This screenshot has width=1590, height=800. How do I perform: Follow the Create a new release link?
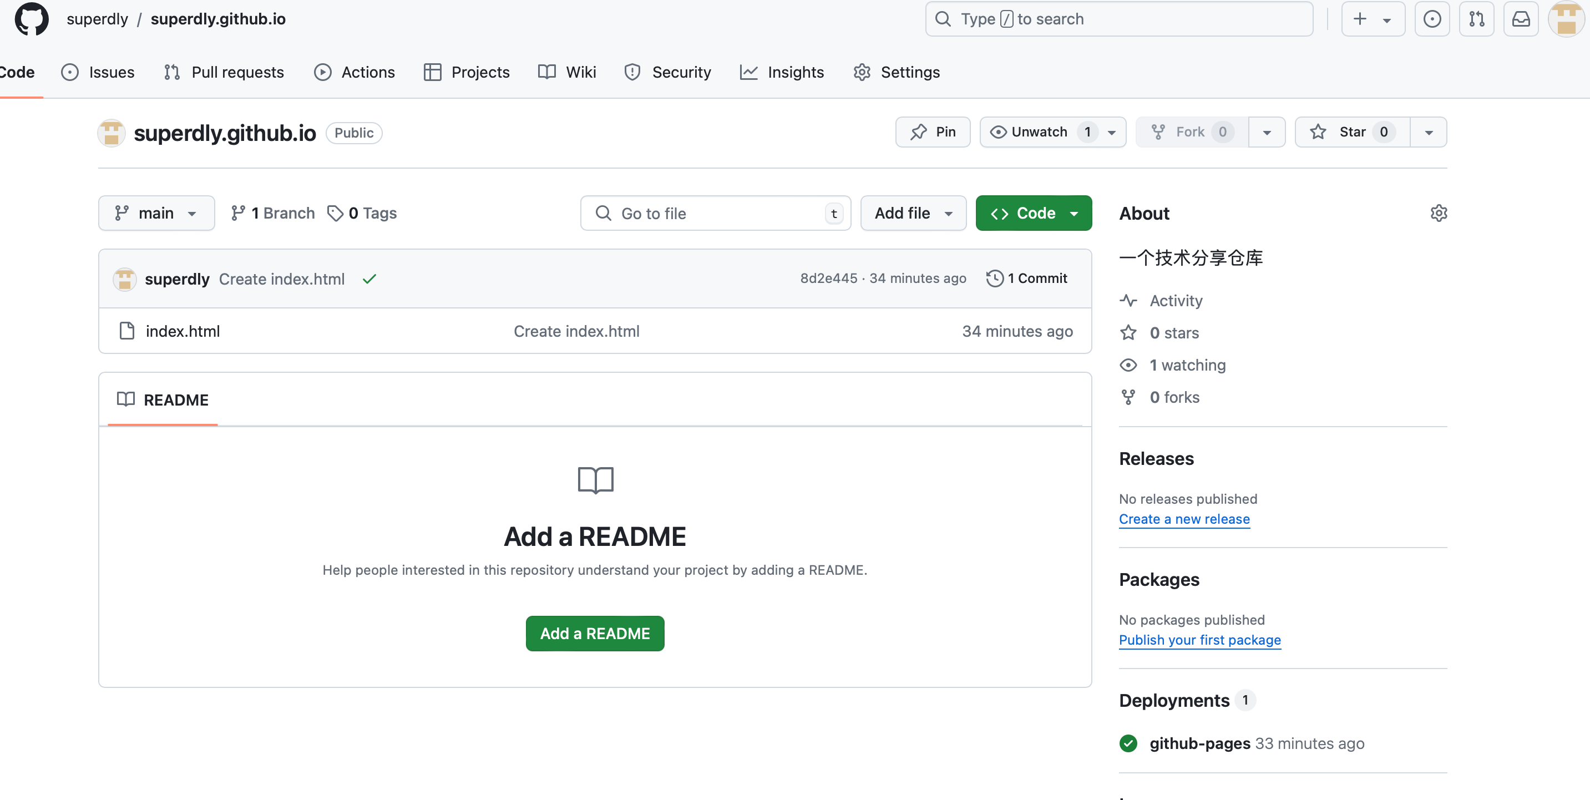tap(1184, 519)
